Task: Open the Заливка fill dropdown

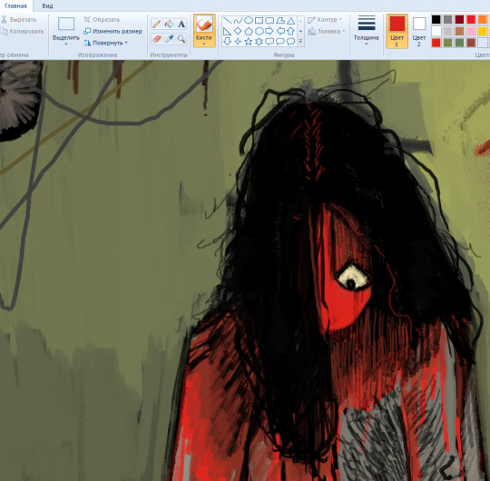Action: click(x=344, y=31)
